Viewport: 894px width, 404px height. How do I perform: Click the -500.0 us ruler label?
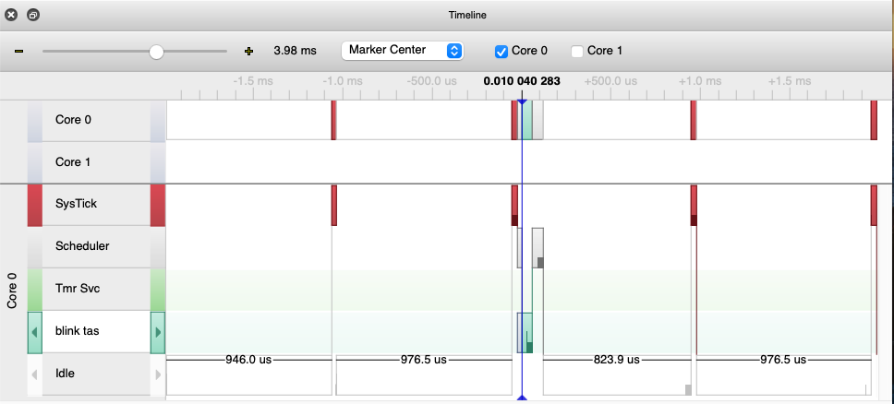431,81
